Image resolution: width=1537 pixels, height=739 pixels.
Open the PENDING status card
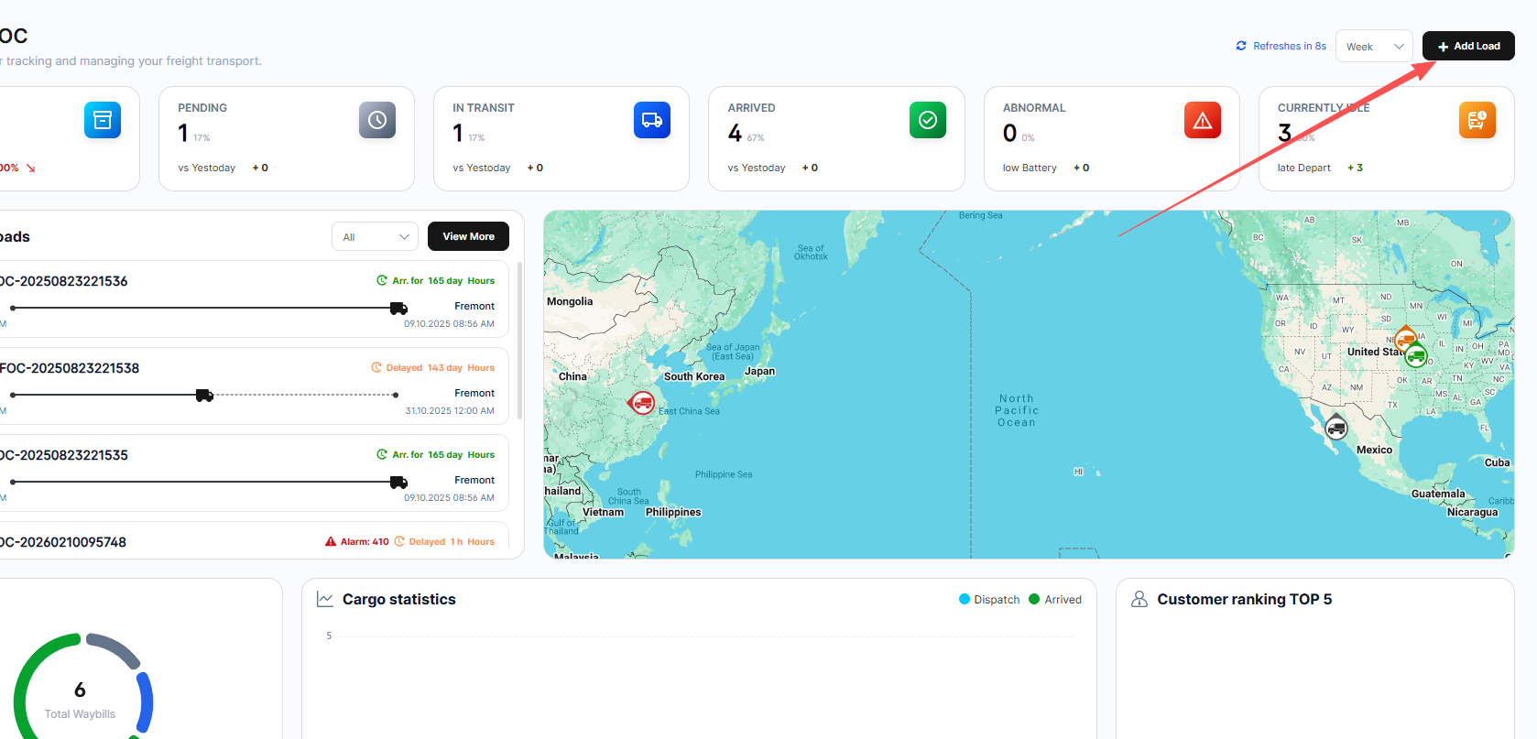pyautogui.click(x=287, y=138)
